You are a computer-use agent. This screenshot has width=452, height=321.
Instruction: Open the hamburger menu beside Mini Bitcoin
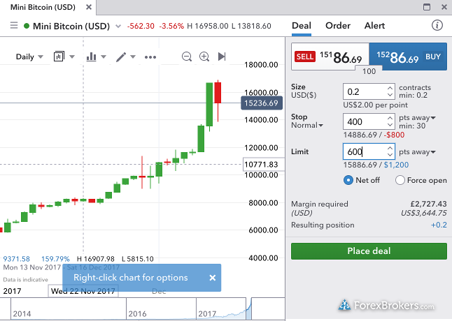coord(14,26)
